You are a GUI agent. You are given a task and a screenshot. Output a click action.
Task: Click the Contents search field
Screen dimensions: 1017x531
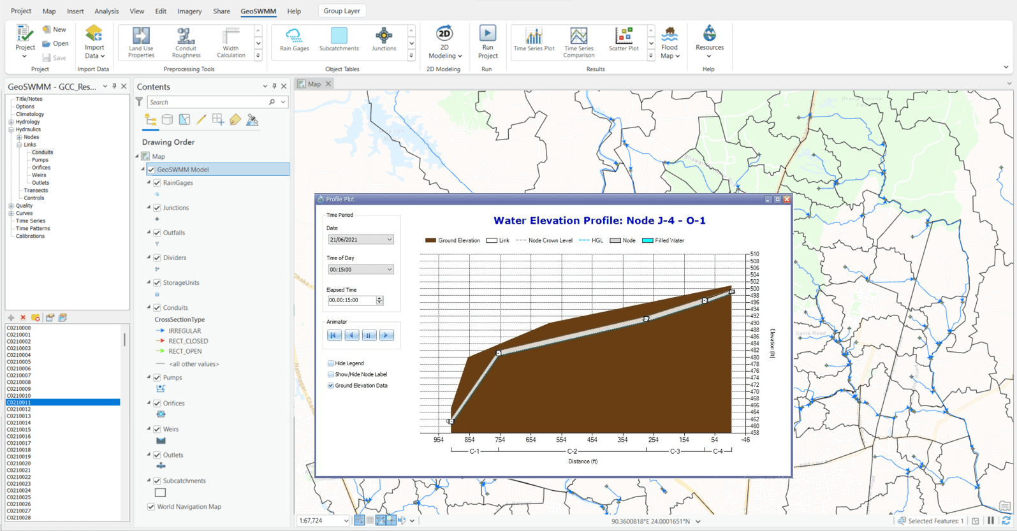click(x=207, y=102)
